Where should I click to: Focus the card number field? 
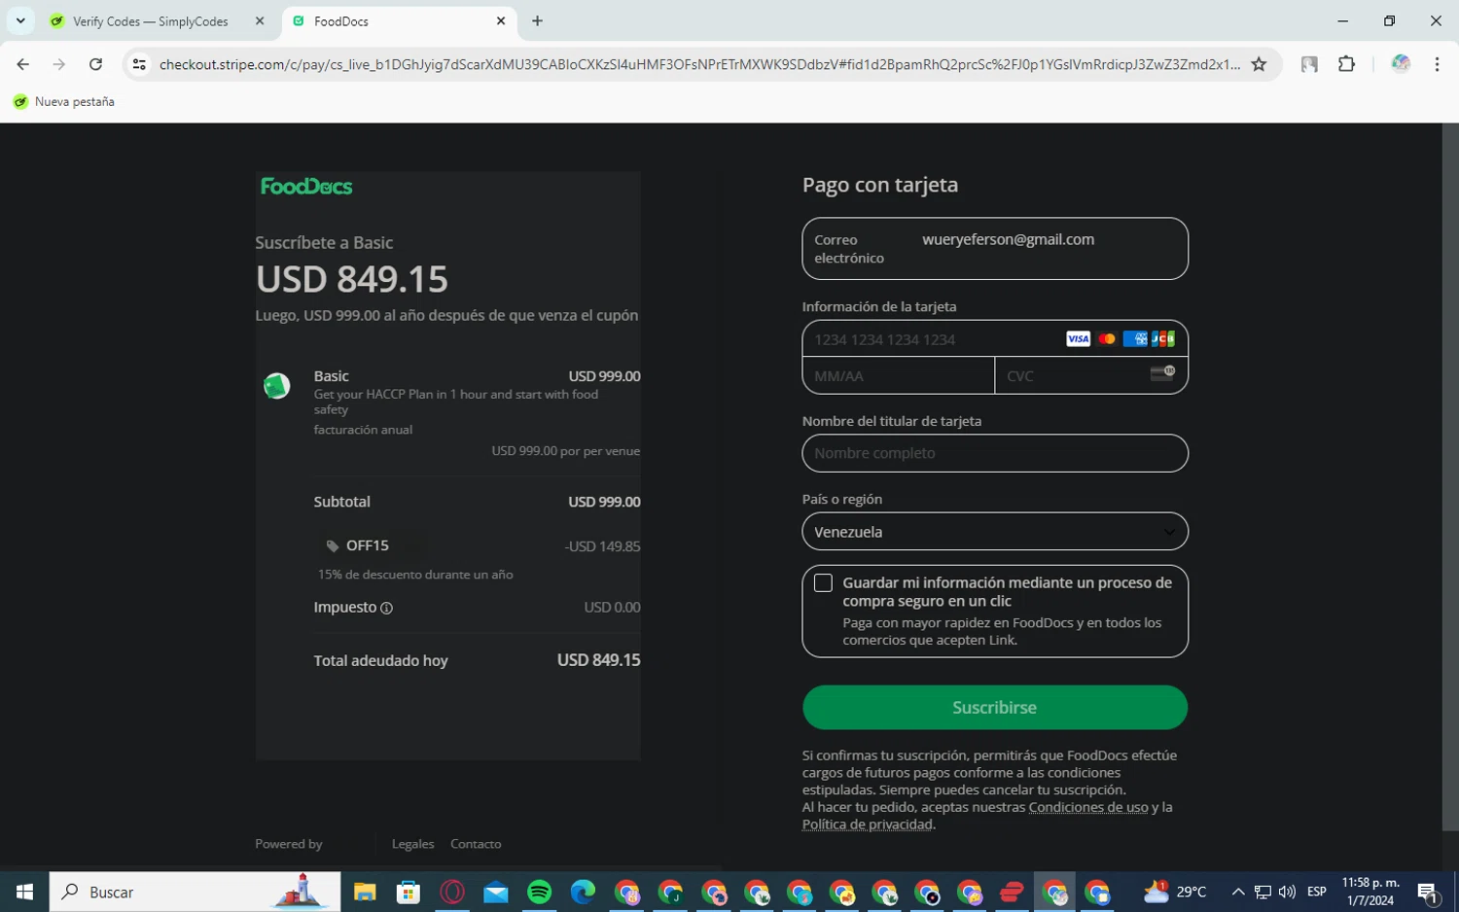tap(995, 339)
